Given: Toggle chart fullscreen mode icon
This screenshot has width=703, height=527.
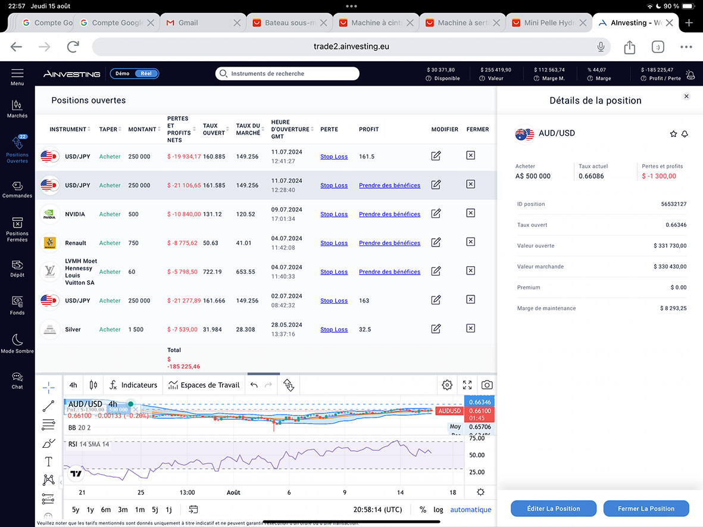Looking at the screenshot, I should [x=467, y=385].
